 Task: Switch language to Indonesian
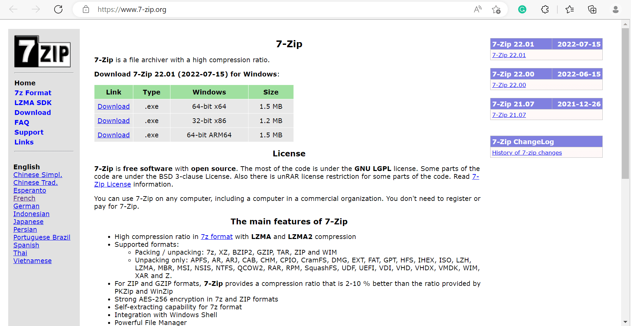click(x=31, y=214)
